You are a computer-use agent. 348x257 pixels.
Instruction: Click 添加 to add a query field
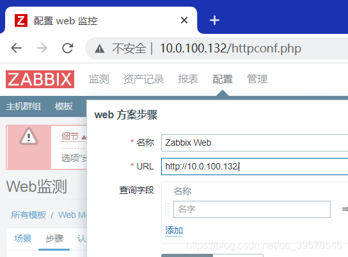point(174,231)
